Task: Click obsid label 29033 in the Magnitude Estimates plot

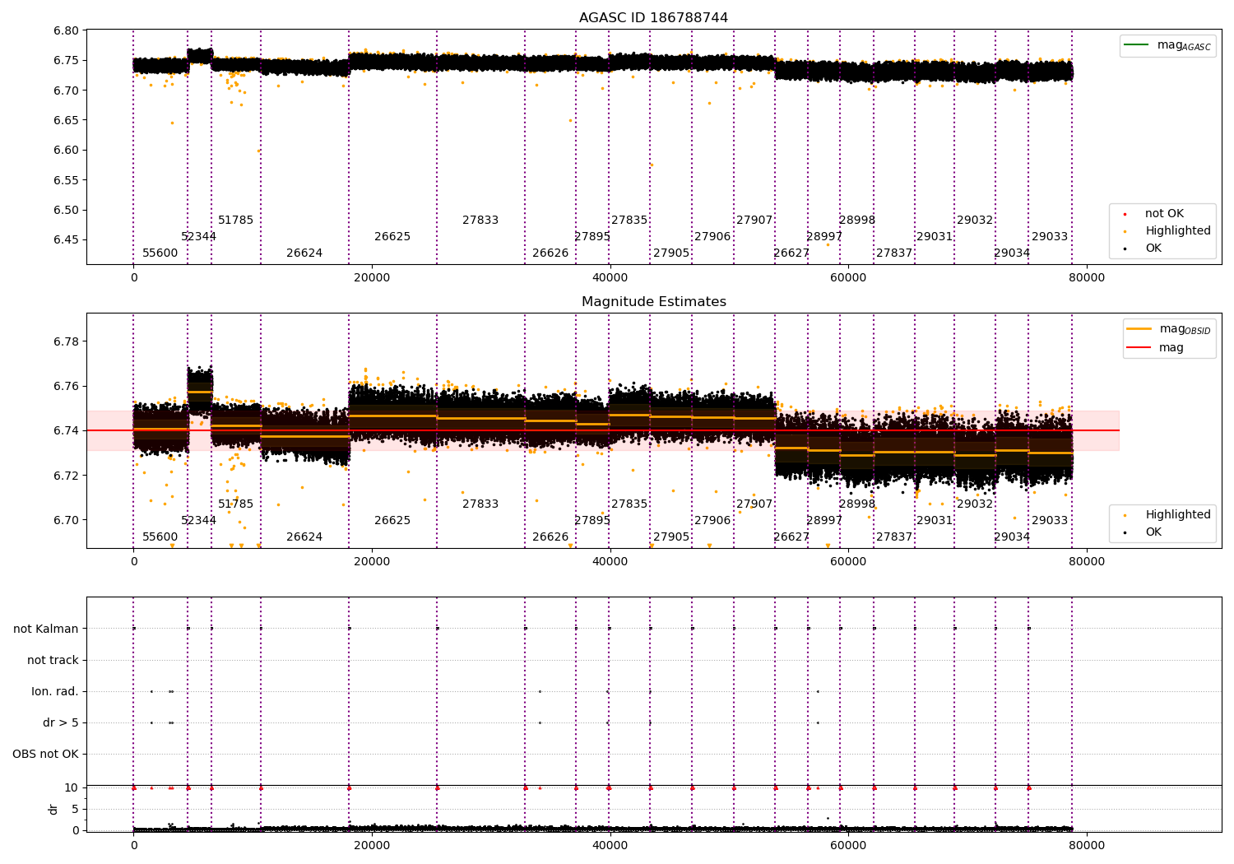Action: coord(1050,521)
